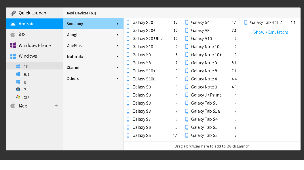Click tablet icon beside Galaxy Tab 4 10.1
Screen dimensions: 304x170
246,22
